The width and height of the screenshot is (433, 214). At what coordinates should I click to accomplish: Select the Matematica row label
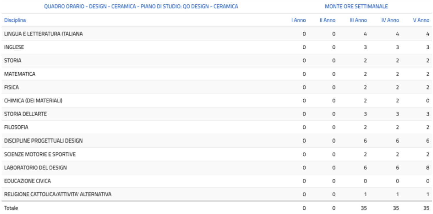coord(20,74)
